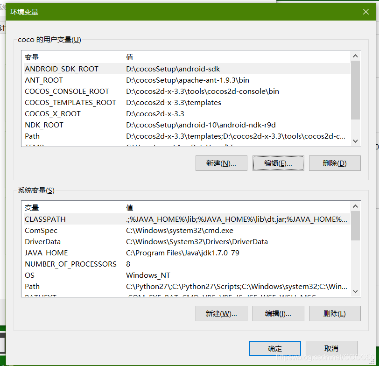Select the OS system variable

[187, 275]
